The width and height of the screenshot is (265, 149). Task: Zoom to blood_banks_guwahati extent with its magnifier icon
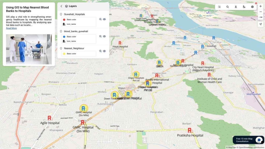(100, 36)
